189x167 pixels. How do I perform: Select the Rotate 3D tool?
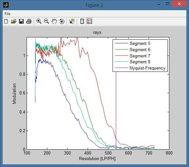[x=62, y=21]
